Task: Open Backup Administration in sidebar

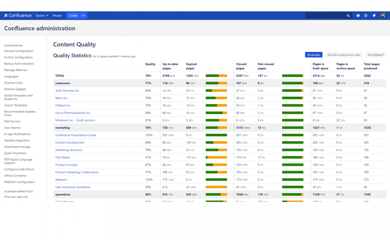Action: (19, 64)
